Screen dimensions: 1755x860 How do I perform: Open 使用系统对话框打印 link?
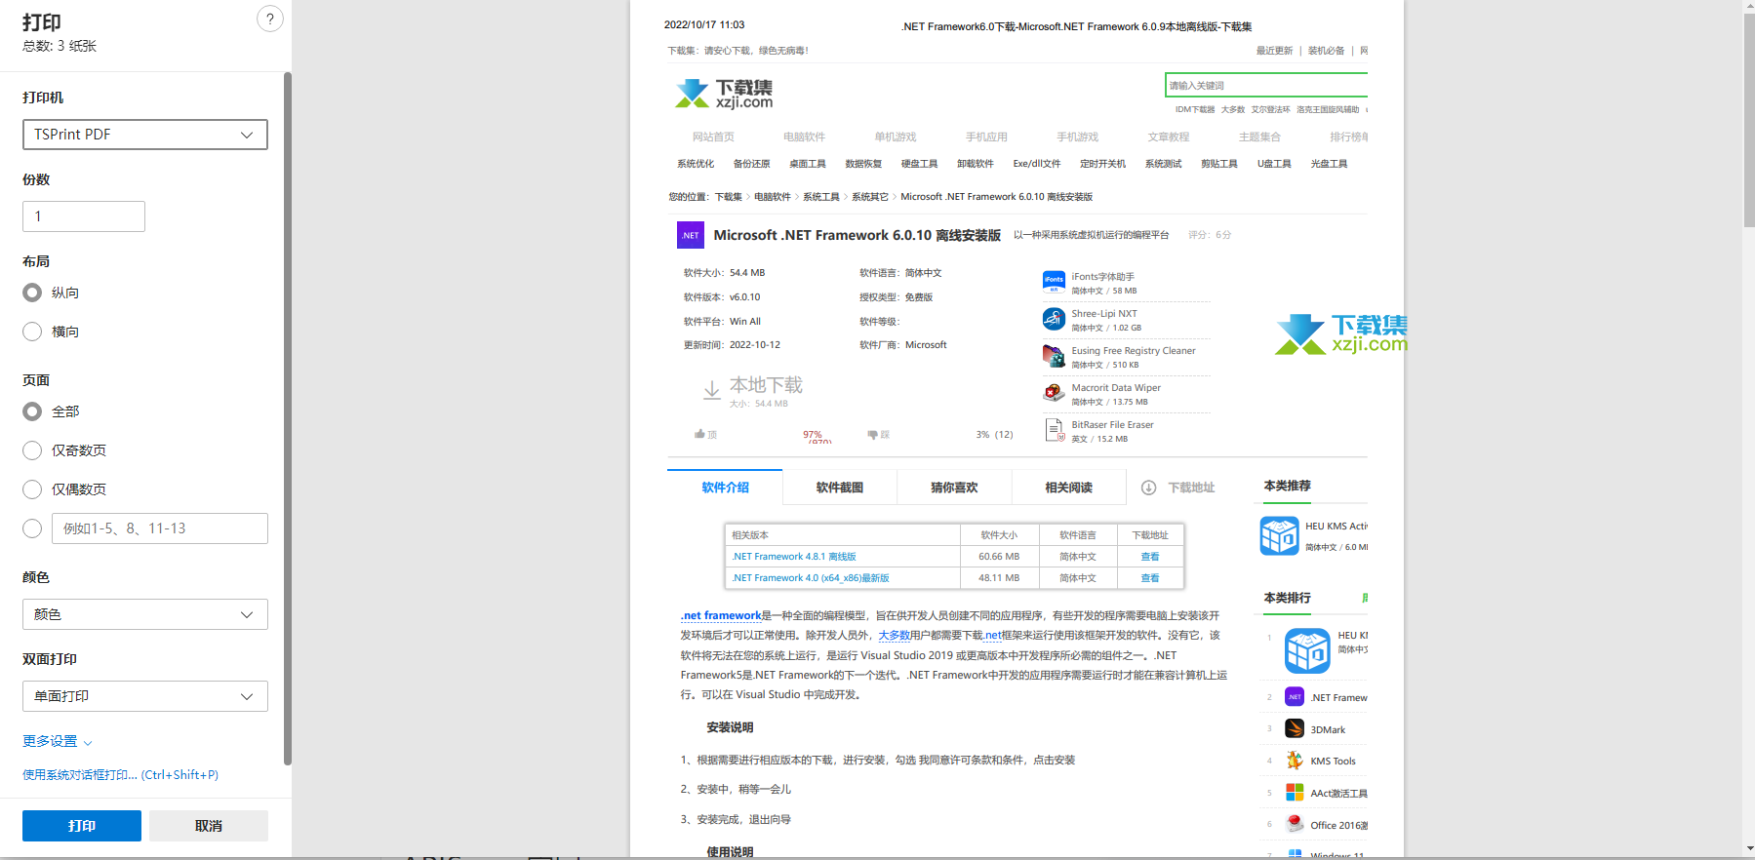(x=121, y=775)
